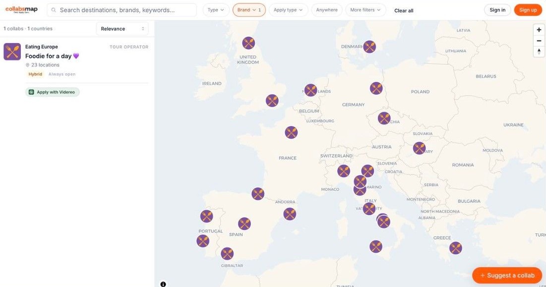Select the pin in southern England

pyautogui.click(x=272, y=101)
